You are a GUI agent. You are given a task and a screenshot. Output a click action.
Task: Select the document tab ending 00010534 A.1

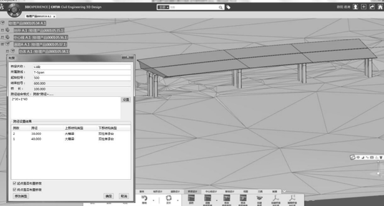(x=39, y=17)
